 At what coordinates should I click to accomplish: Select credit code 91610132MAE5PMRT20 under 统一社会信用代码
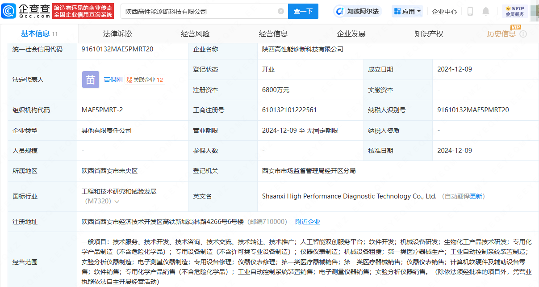(x=117, y=49)
